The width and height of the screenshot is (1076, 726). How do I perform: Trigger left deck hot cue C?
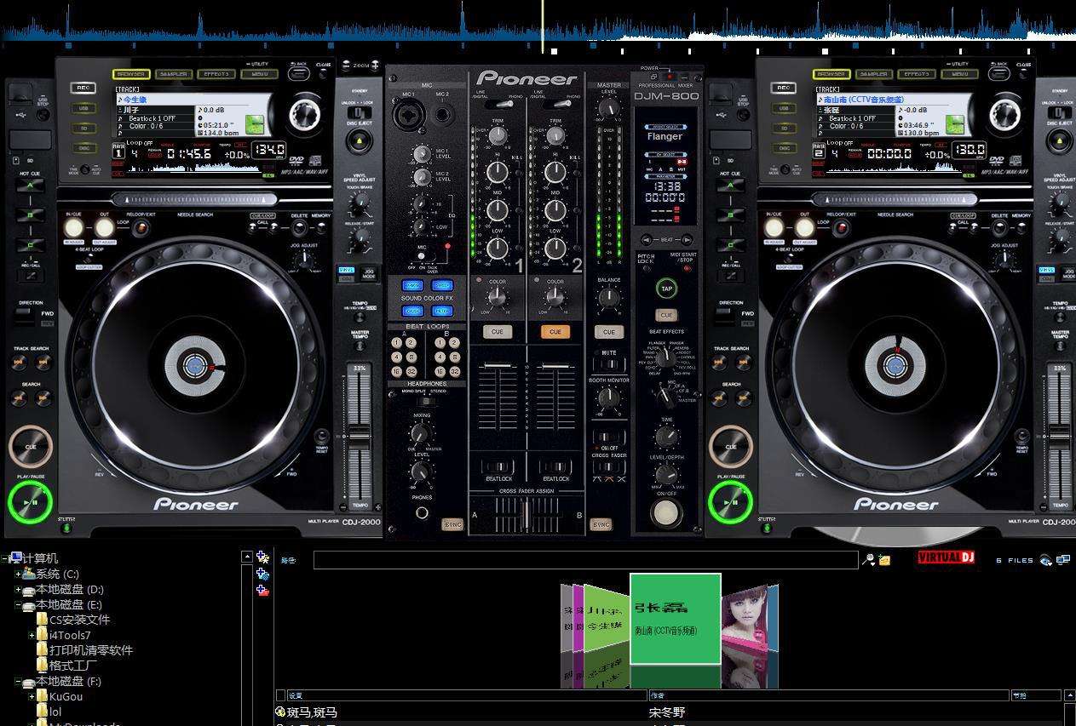(x=31, y=246)
